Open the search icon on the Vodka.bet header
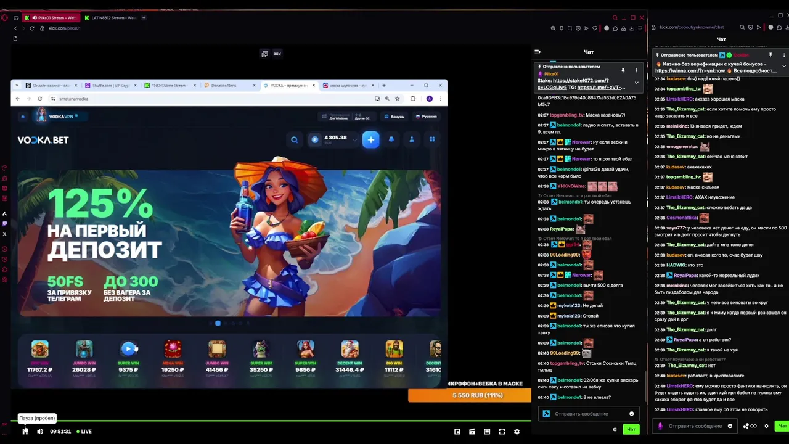Viewport: 789px width, 444px height. point(294,140)
